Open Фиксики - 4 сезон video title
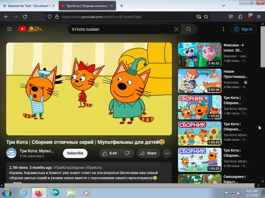This screenshot has width=265, height=198. point(234,48)
